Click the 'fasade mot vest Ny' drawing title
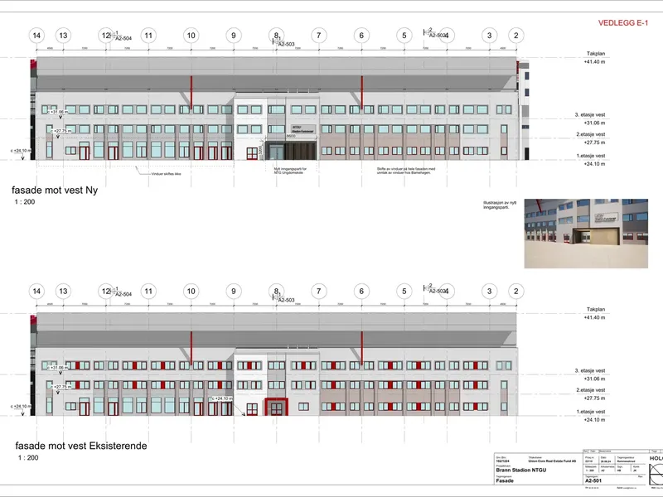The image size is (663, 497). coord(55,191)
